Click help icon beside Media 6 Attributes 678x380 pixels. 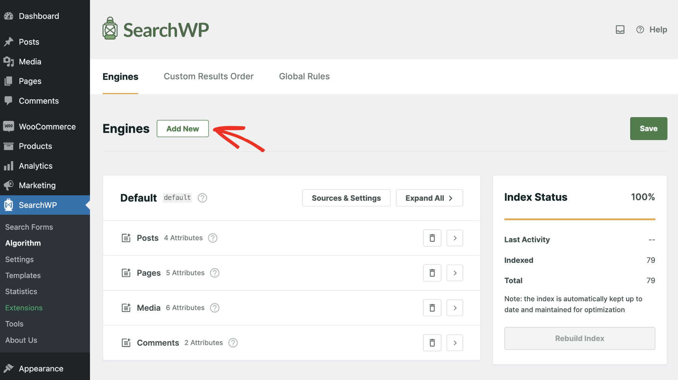215,308
